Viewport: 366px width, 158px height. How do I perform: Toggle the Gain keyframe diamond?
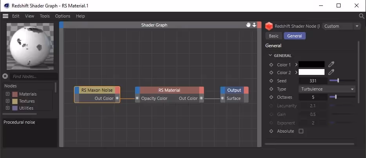271,114
